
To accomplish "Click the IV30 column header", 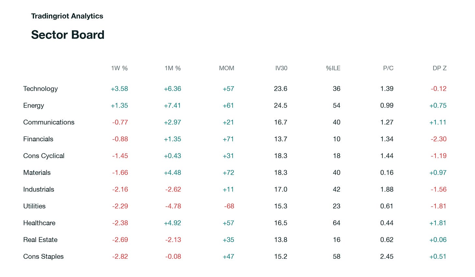I will click(281, 68).
